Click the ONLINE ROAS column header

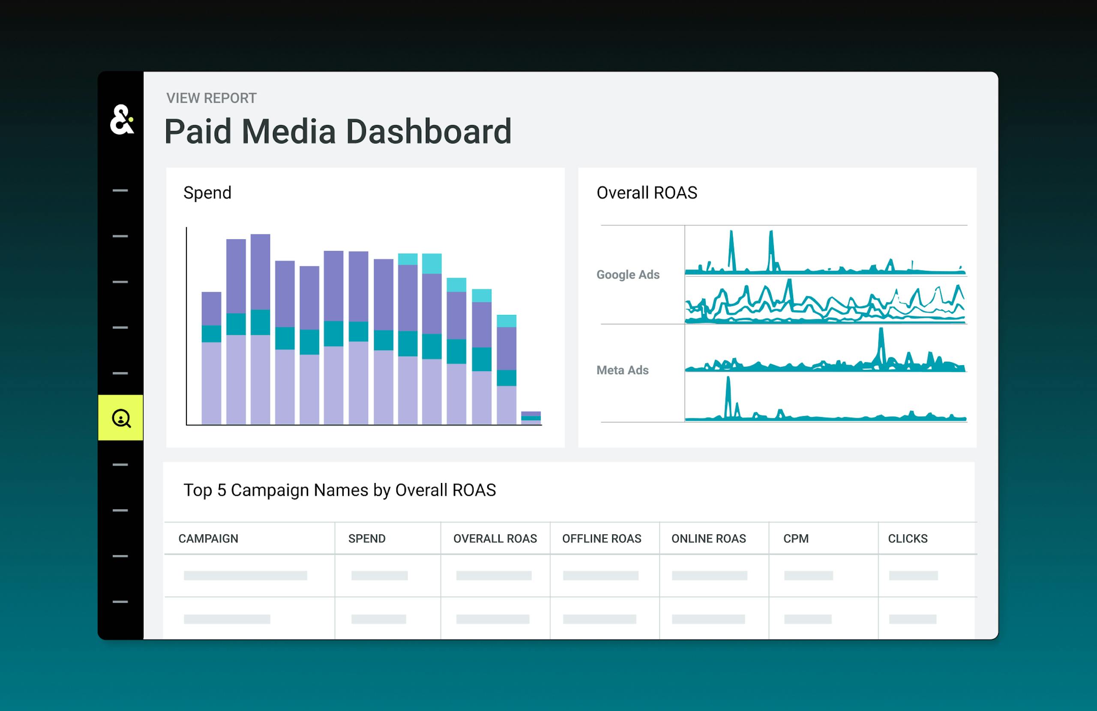coord(708,539)
